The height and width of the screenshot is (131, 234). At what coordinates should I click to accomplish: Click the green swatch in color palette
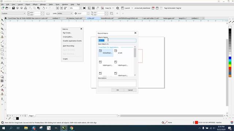[x=230, y=63]
